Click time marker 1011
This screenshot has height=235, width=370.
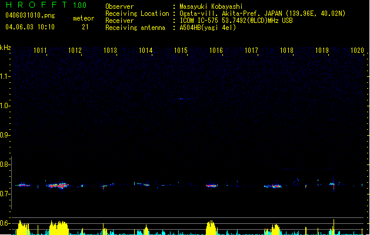(x=40, y=51)
